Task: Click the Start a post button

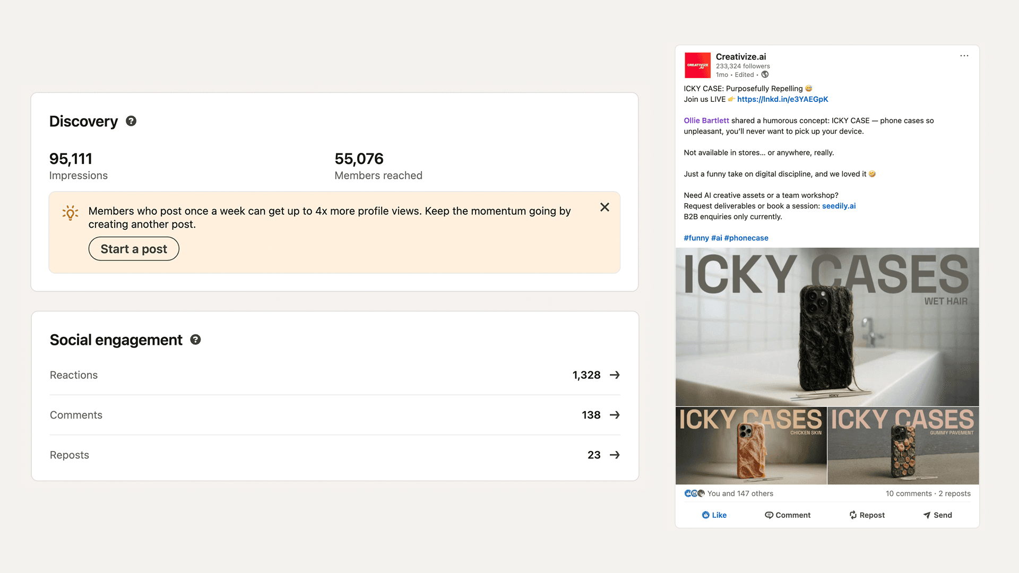Action: [x=134, y=249]
